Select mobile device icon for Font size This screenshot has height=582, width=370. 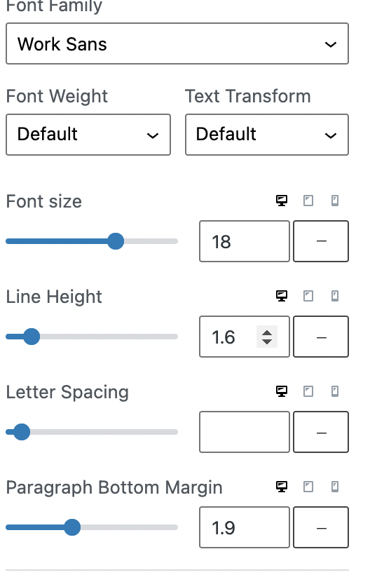click(x=335, y=201)
